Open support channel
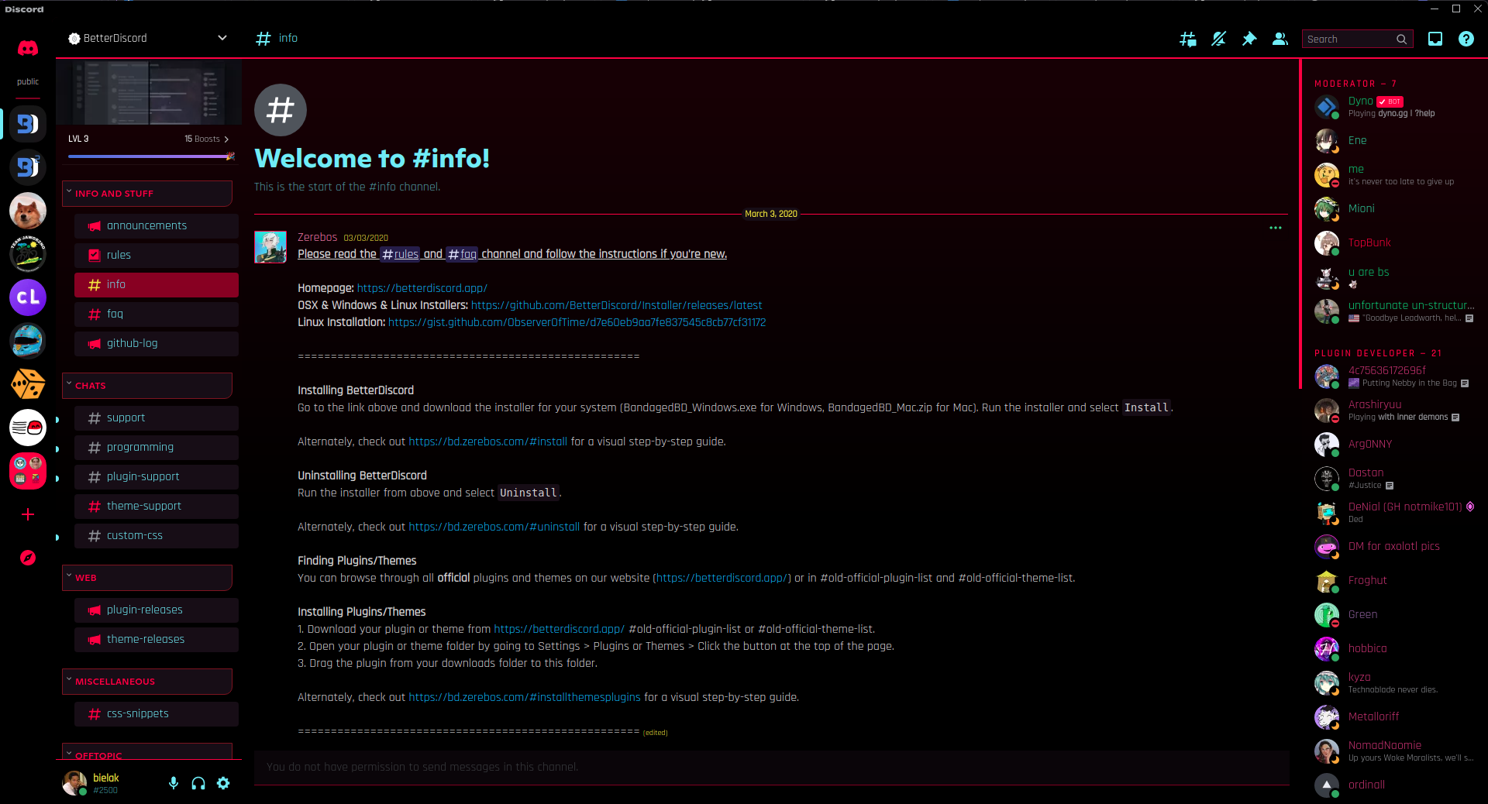 coord(157,418)
